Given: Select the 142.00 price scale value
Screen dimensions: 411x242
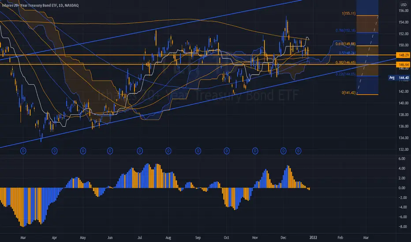Looking at the screenshot, I should click(x=404, y=92).
